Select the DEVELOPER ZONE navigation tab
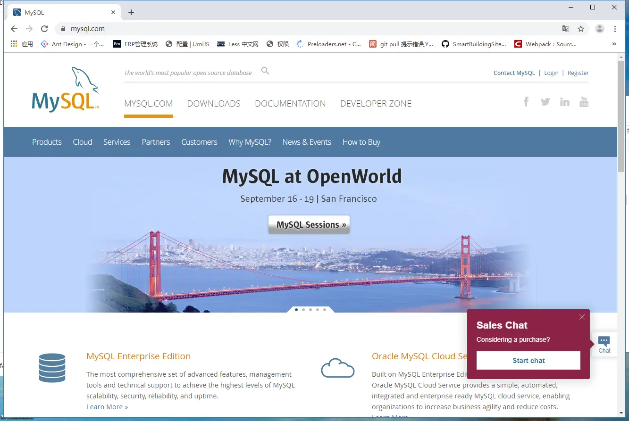This screenshot has width=629, height=421. click(x=376, y=104)
